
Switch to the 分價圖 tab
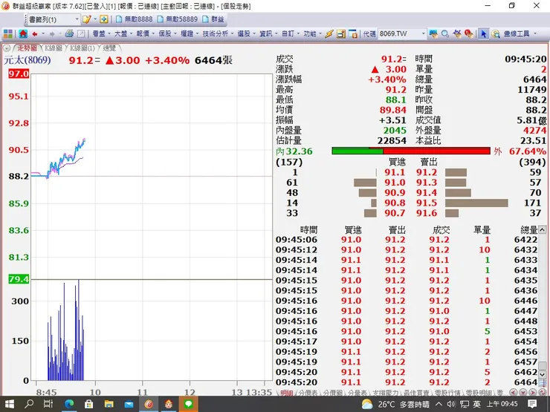332,393
